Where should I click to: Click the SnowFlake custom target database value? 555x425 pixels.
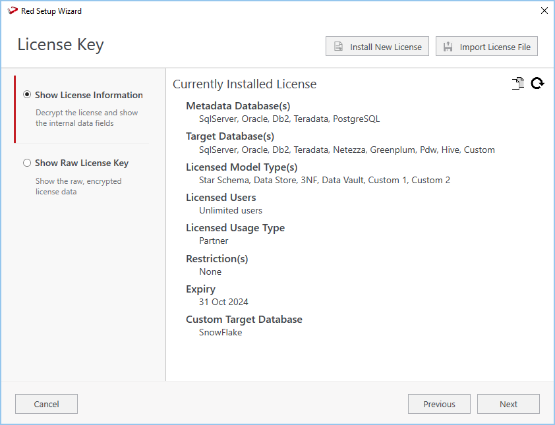pos(220,332)
